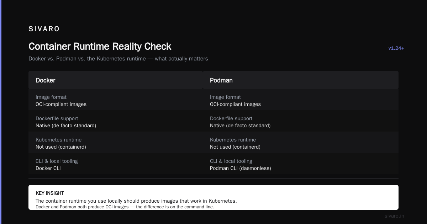Click Dockerfile support label in Podman column
The image size is (427, 224).
[x=231, y=118]
